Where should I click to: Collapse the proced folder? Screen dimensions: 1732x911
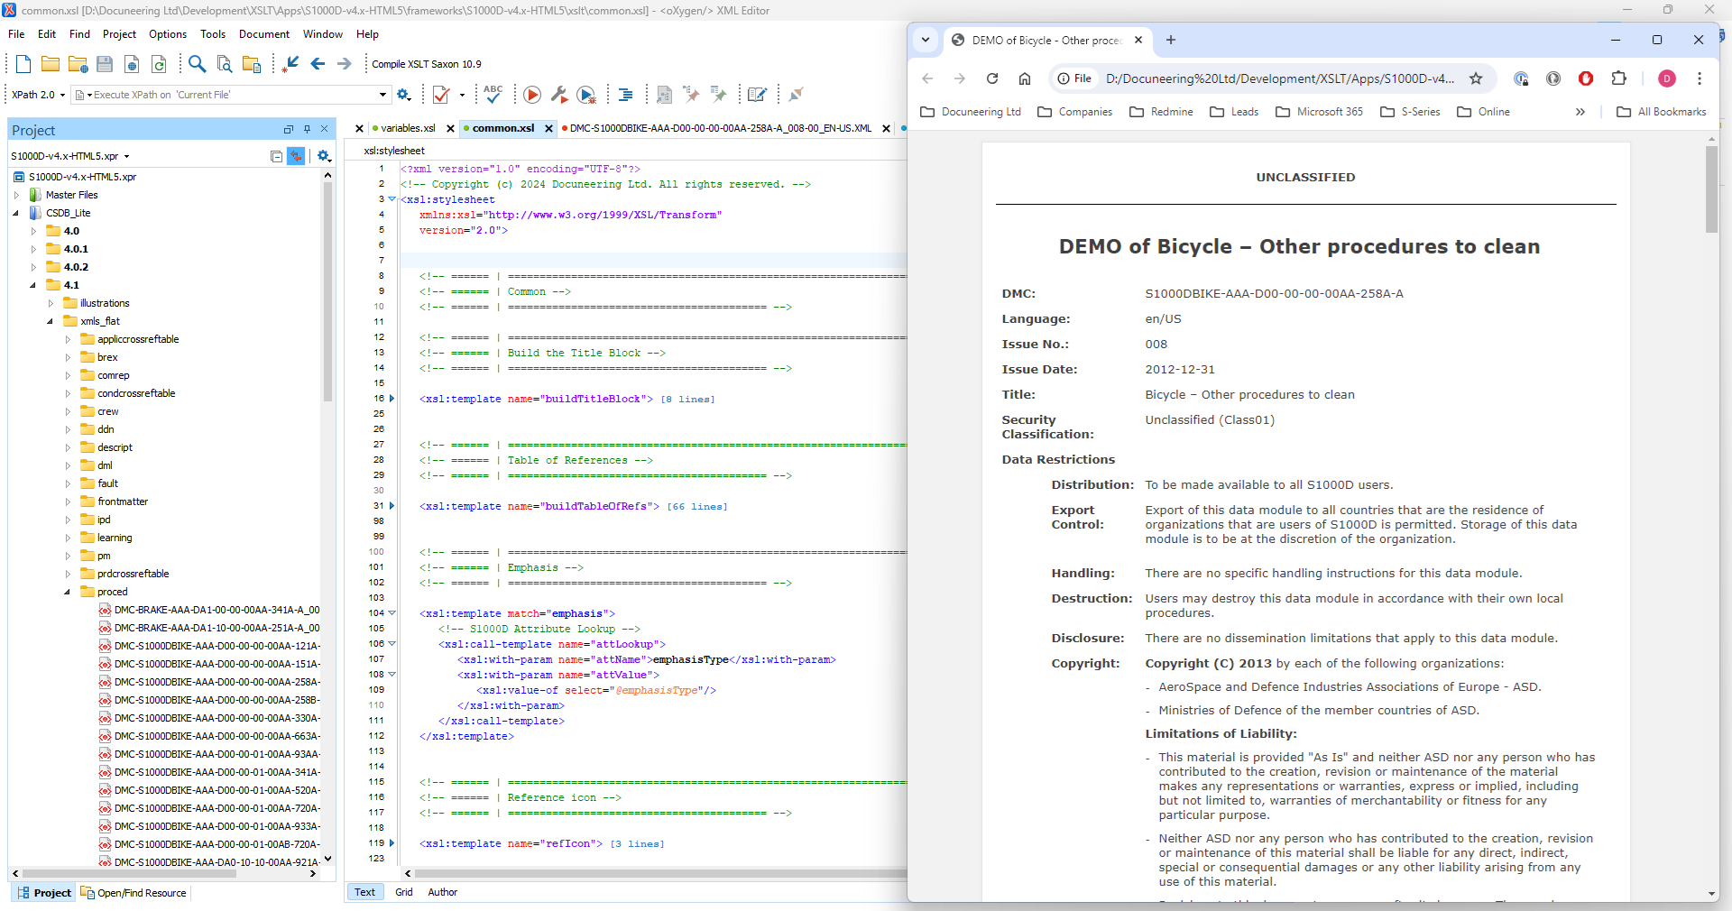tap(67, 592)
